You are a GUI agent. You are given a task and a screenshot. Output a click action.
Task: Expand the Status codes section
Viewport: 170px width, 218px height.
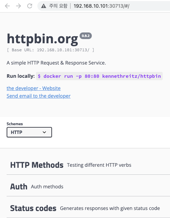coord(88,208)
